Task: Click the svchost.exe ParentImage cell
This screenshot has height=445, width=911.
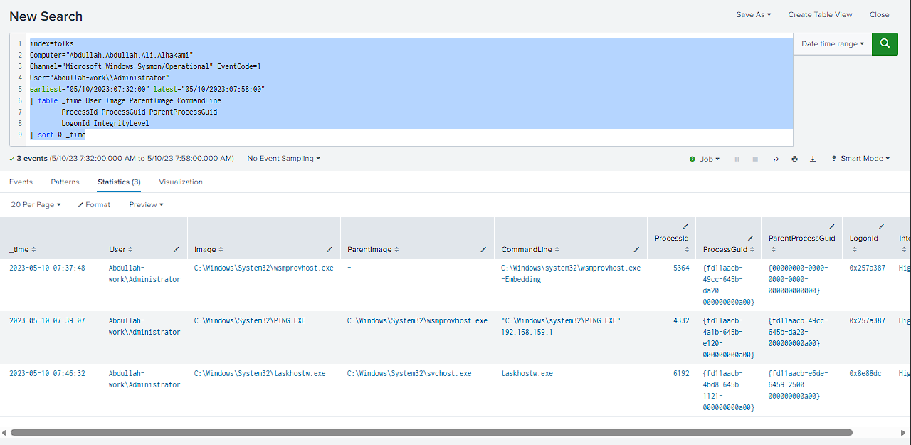Action: click(x=409, y=373)
